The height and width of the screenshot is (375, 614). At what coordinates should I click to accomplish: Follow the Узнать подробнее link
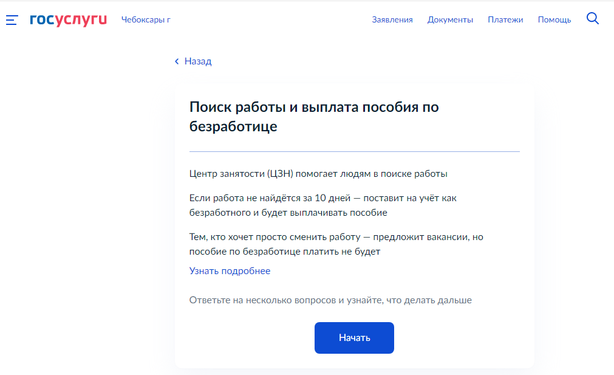[x=230, y=271]
